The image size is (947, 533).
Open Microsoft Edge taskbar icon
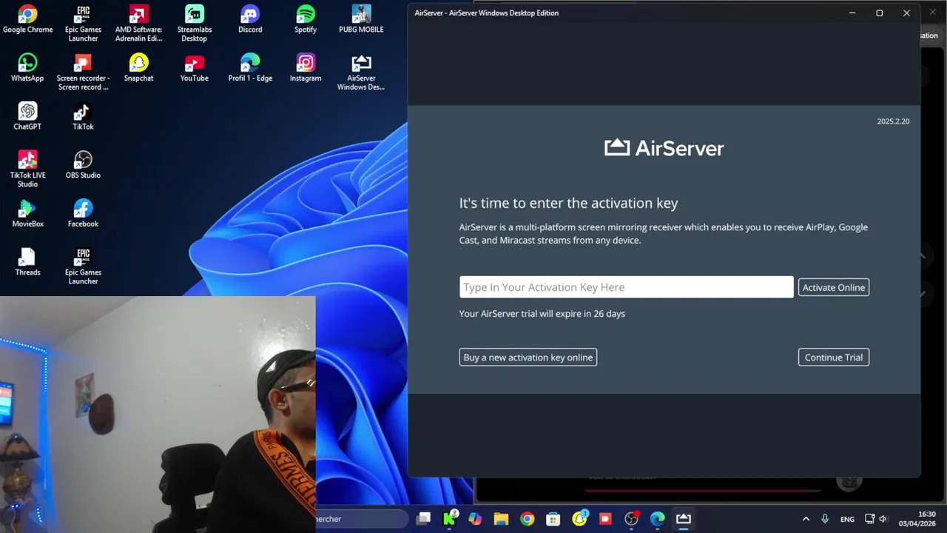658,519
